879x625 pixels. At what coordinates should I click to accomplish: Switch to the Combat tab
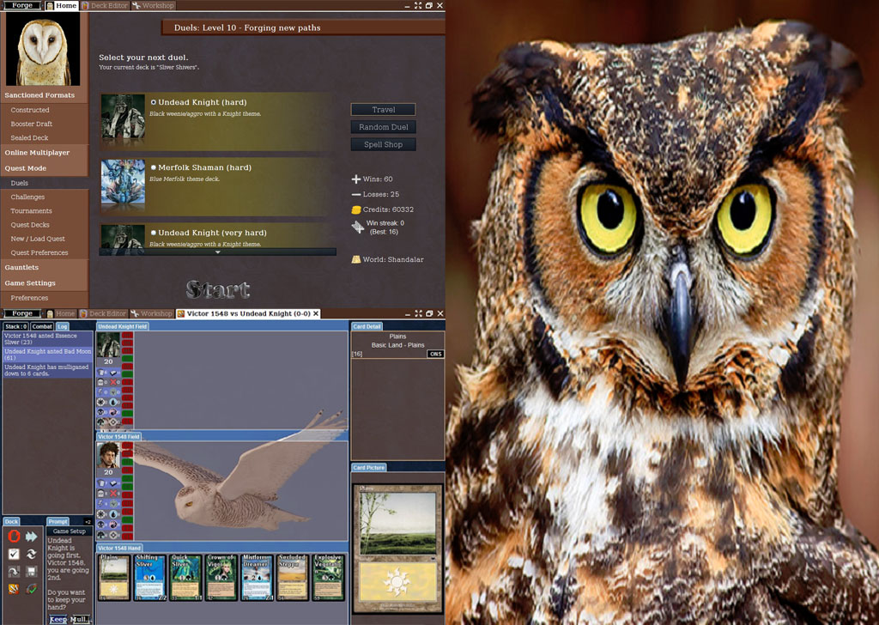coord(42,326)
